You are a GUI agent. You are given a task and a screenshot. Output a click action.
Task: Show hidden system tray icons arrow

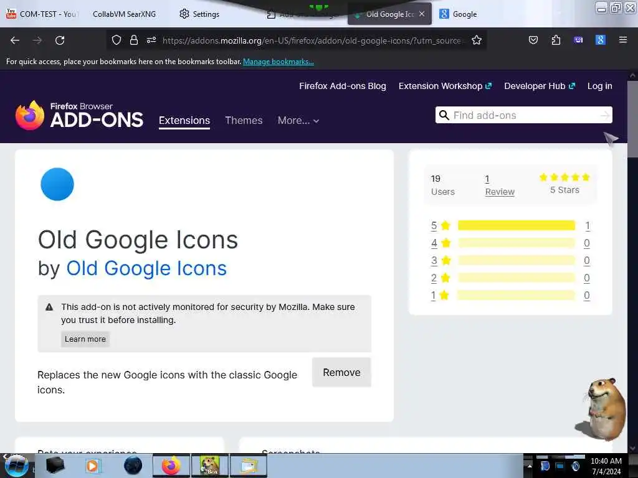tap(530, 466)
